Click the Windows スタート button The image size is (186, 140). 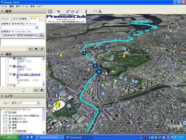(9, 137)
